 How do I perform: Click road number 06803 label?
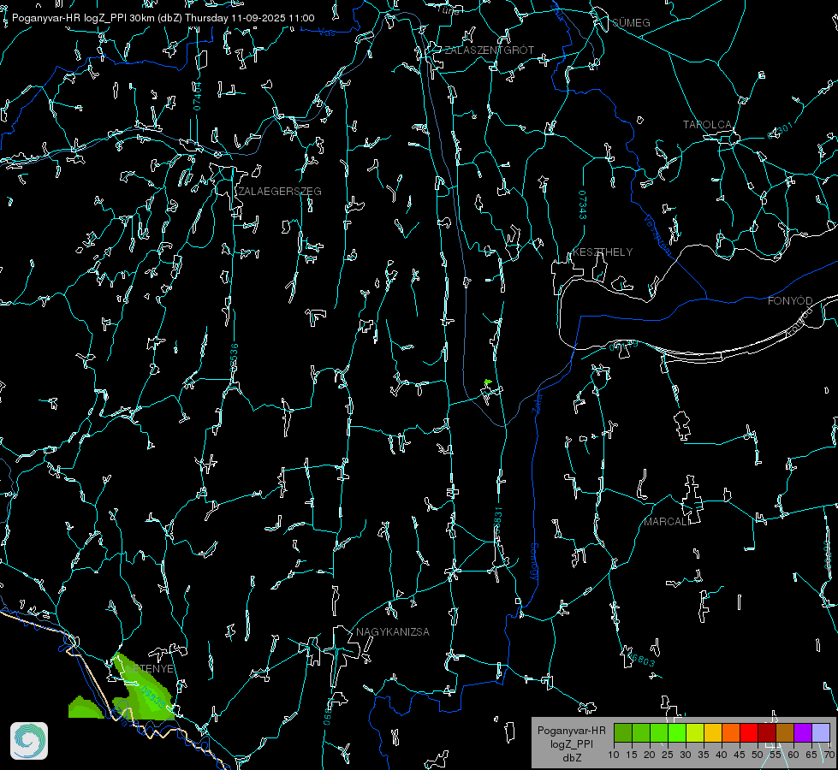coord(640,659)
